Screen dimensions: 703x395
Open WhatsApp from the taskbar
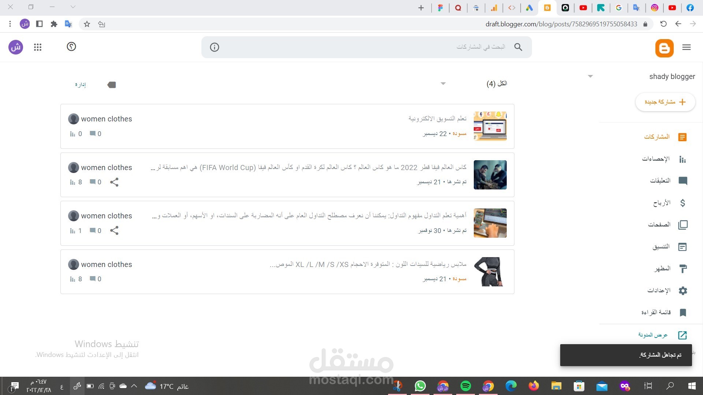tap(420, 386)
